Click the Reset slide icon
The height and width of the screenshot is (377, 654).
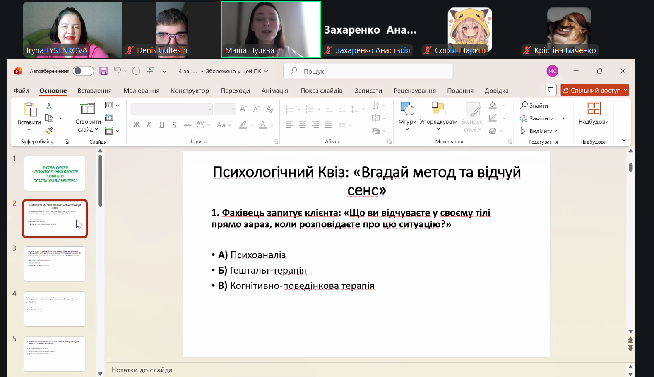click(x=109, y=118)
